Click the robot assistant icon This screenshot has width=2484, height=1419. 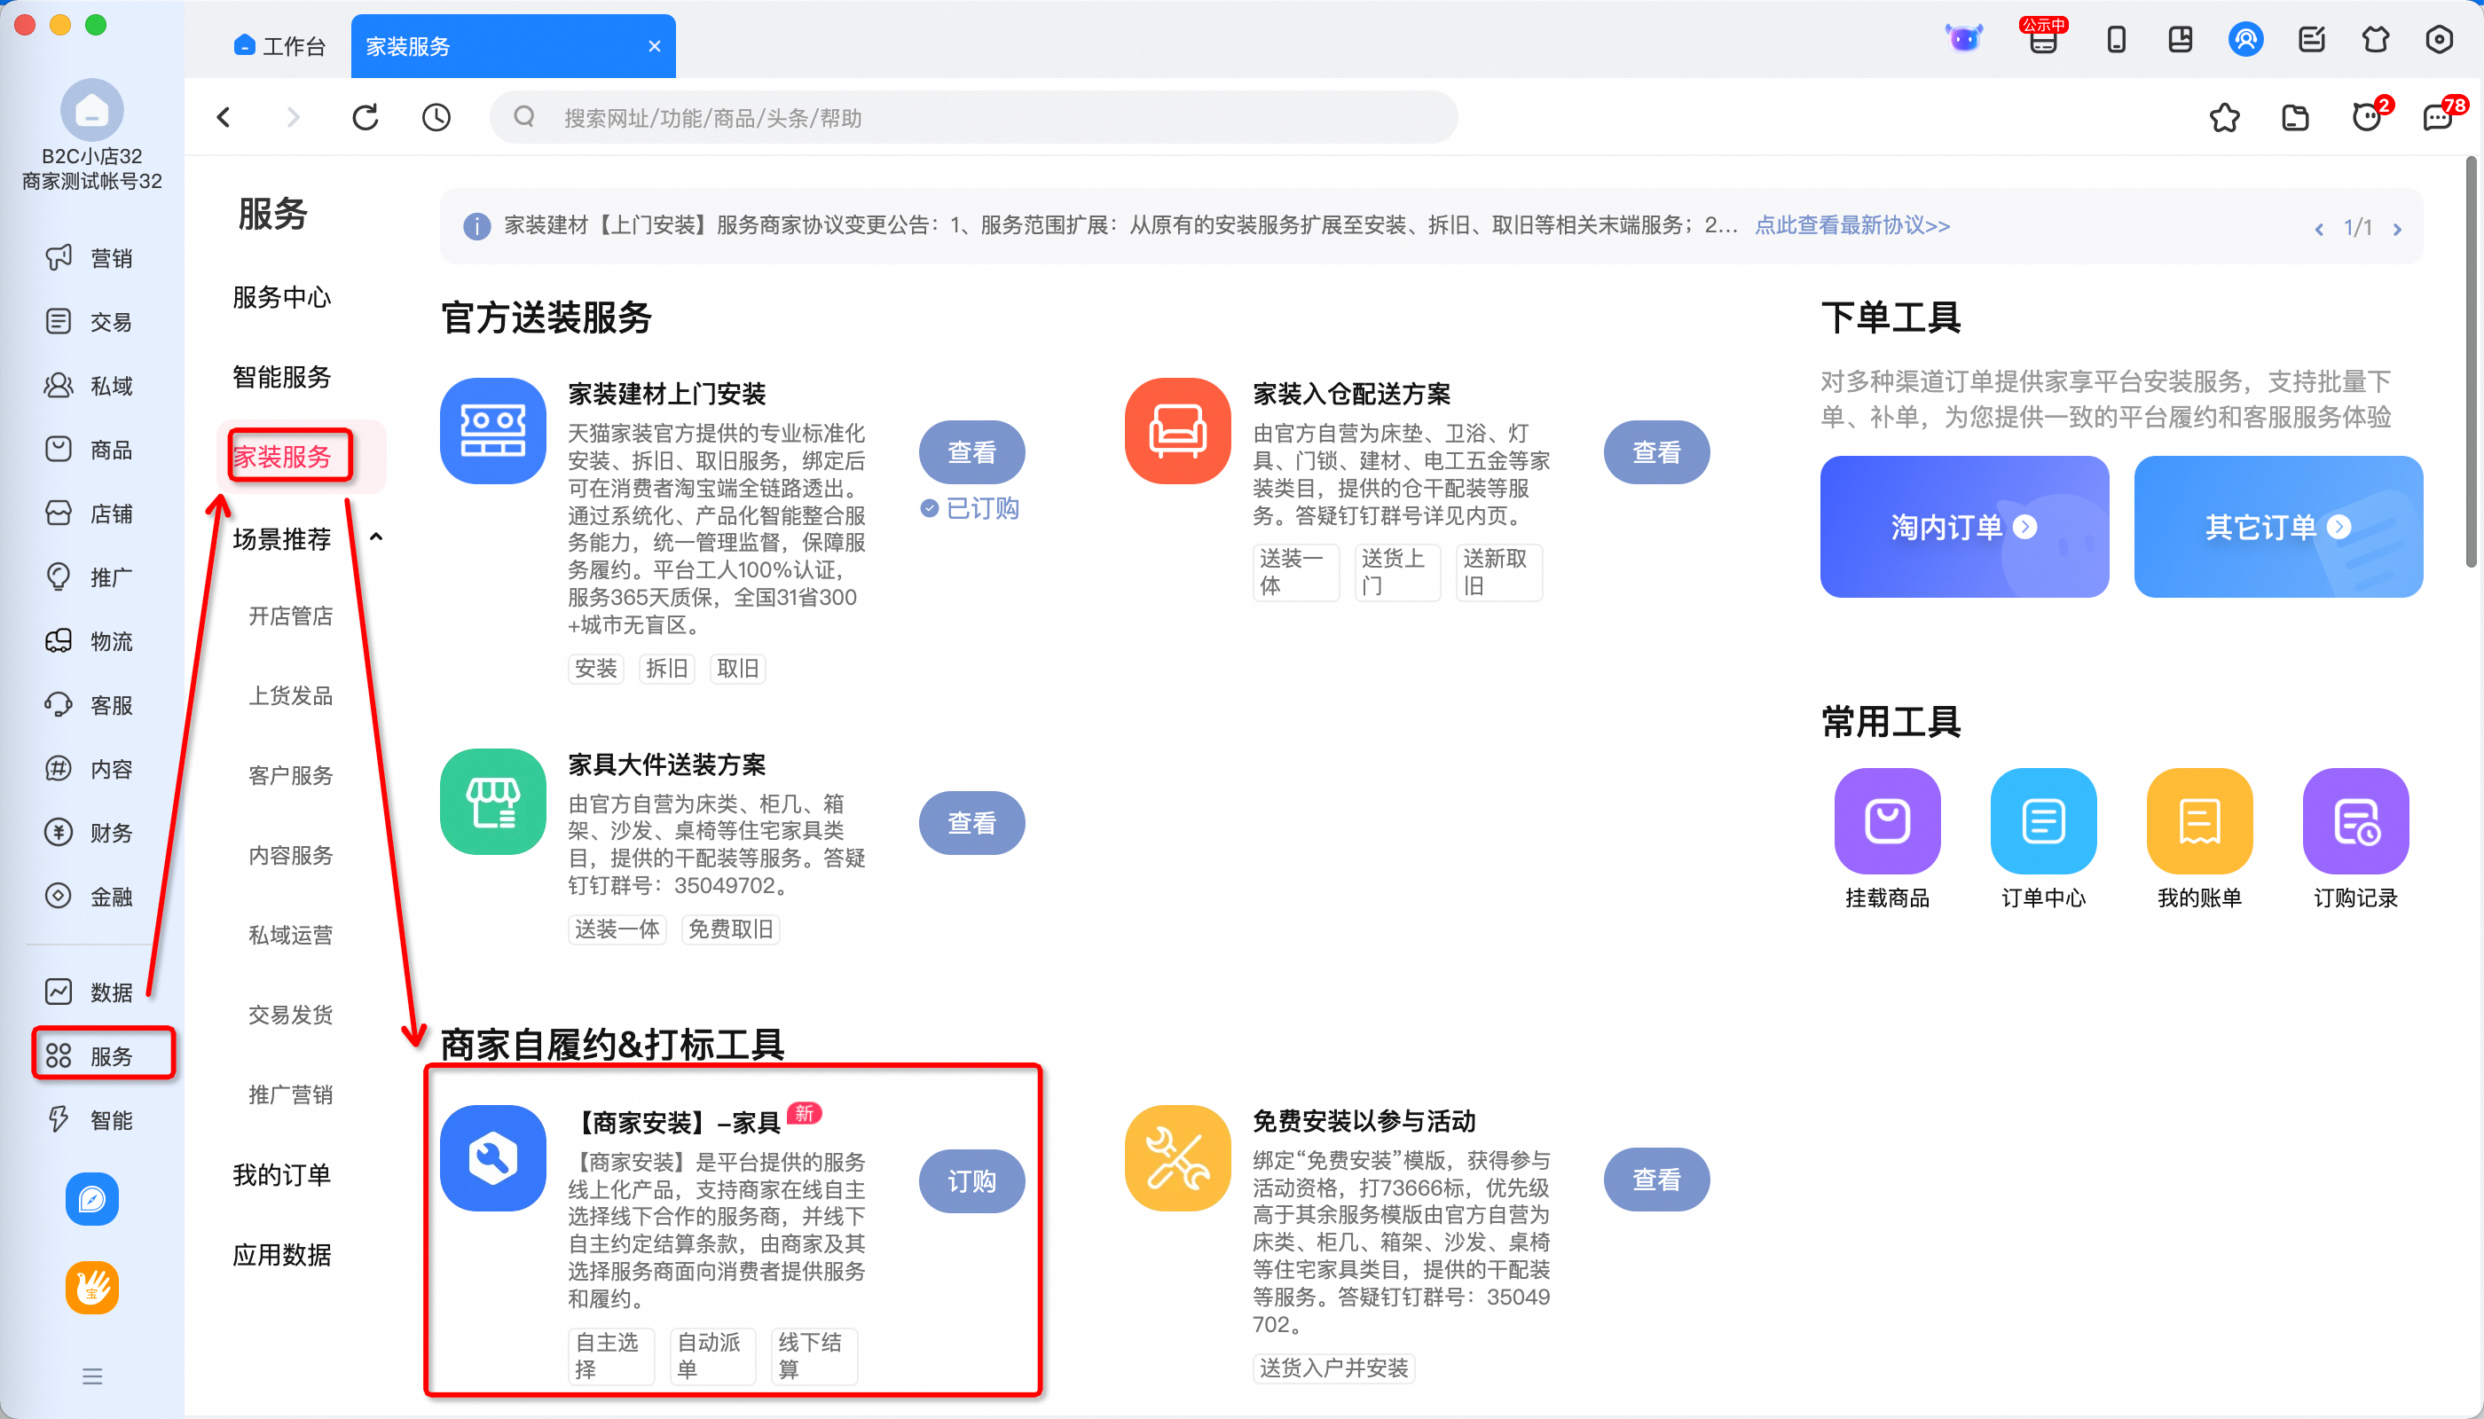(1964, 39)
